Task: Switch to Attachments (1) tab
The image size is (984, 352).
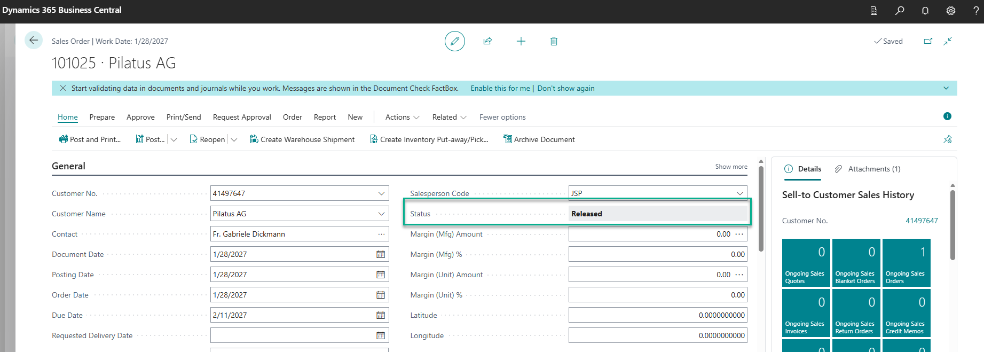Action: (x=868, y=169)
